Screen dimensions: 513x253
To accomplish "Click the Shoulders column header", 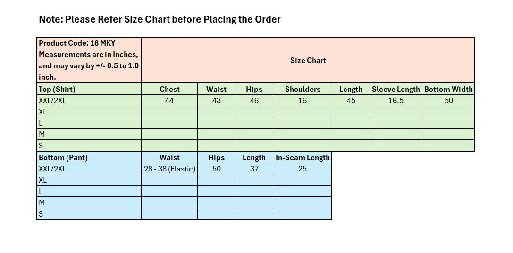I will tap(303, 89).
